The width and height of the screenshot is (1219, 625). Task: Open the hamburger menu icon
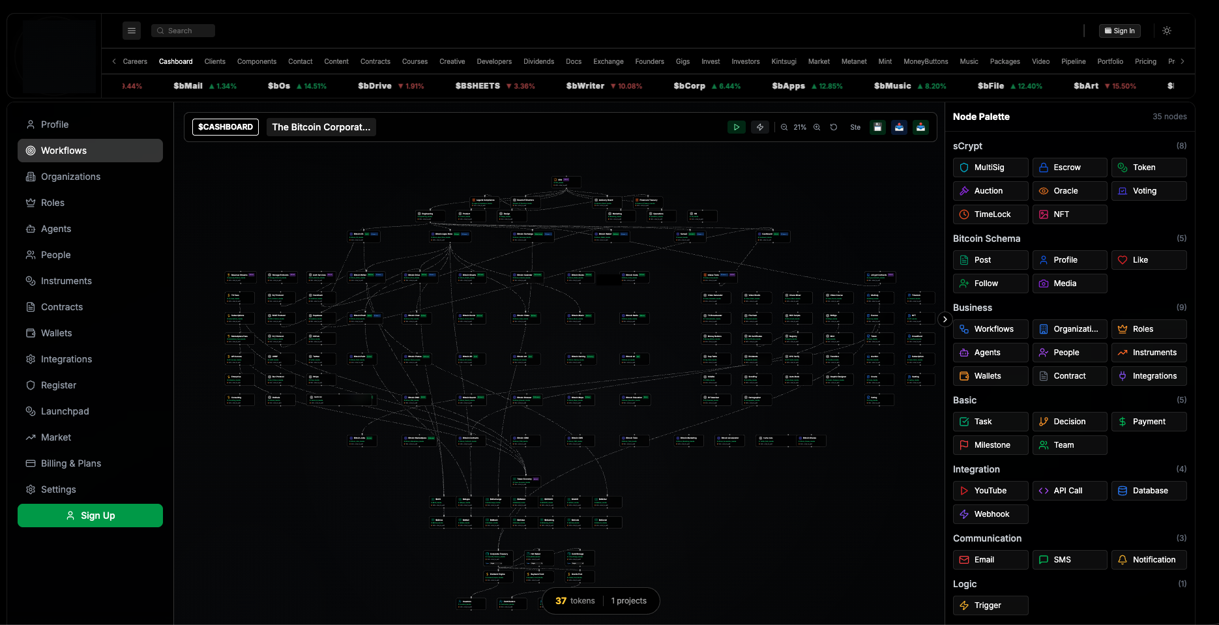(x=132, y=31)
